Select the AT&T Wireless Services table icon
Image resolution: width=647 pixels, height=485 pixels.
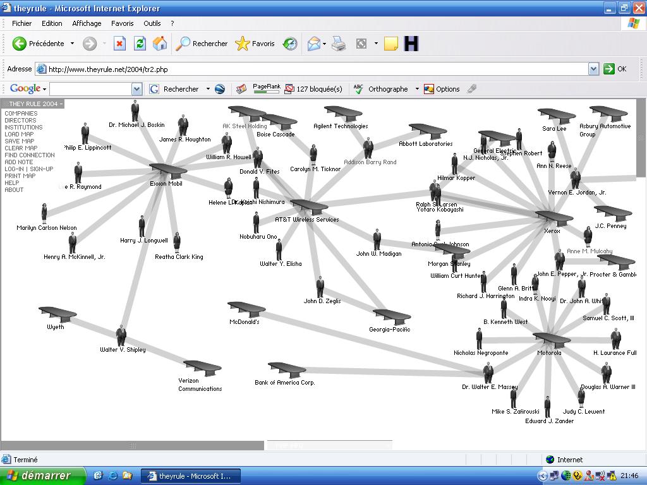309,207
